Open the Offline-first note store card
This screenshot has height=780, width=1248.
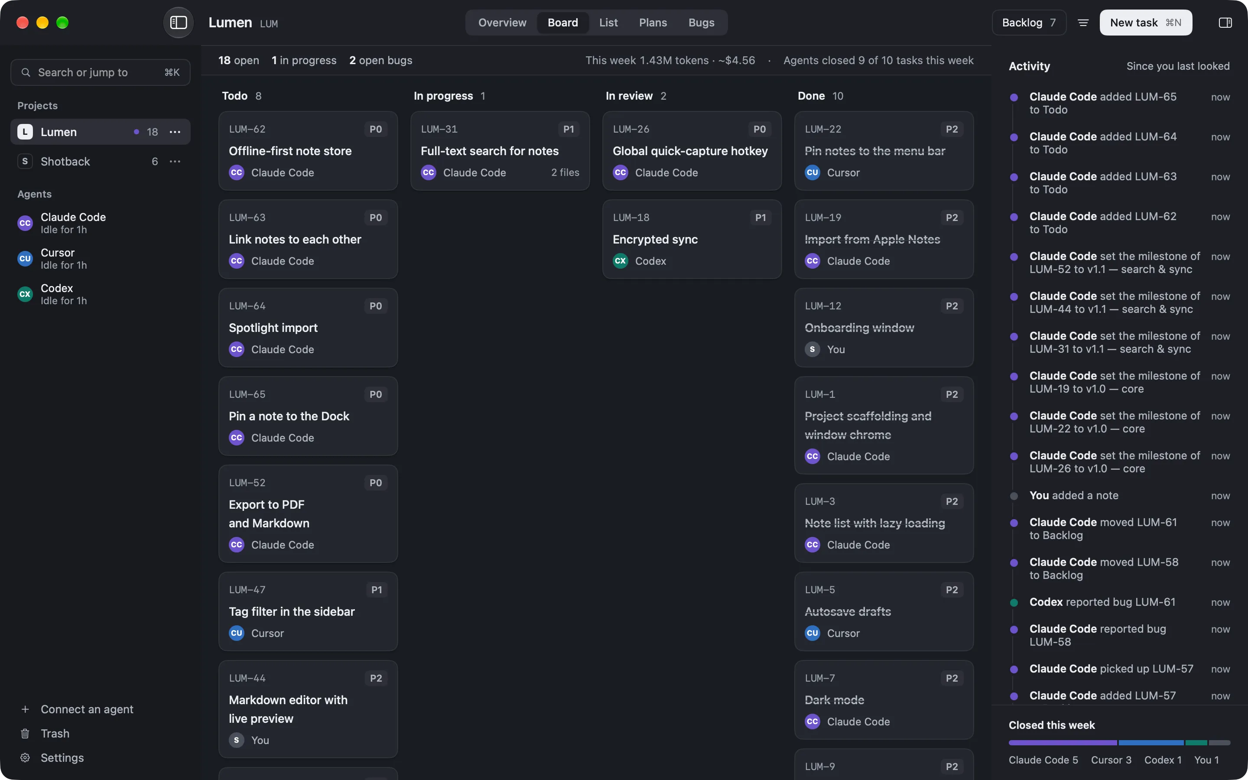coord(308,151)
